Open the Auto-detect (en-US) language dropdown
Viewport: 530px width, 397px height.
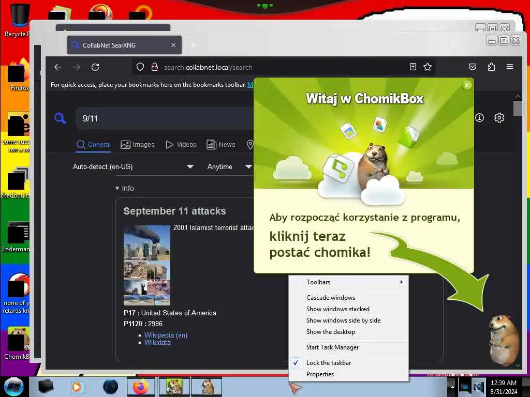[x=133, y=167]
